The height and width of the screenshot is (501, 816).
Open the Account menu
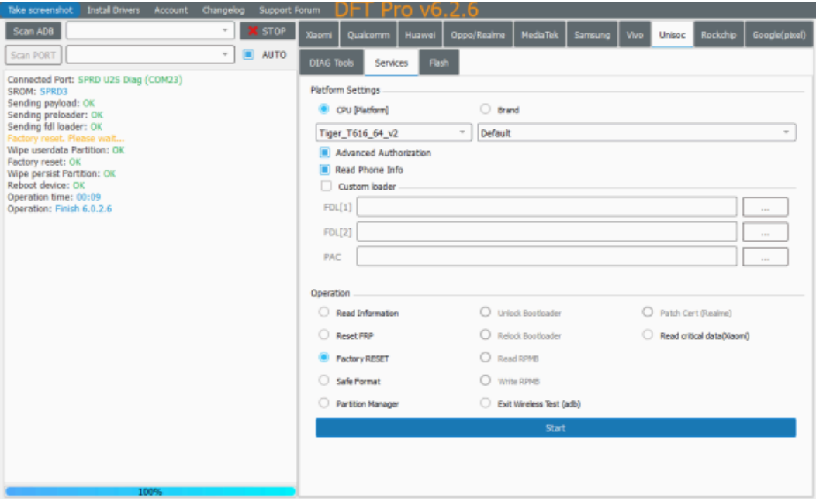[x=171, y=10]
